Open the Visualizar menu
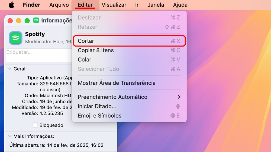This screenshot has width=271, height=152. (114, 5)
